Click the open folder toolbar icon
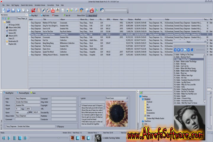213x142 pixels. pos(9,10)
